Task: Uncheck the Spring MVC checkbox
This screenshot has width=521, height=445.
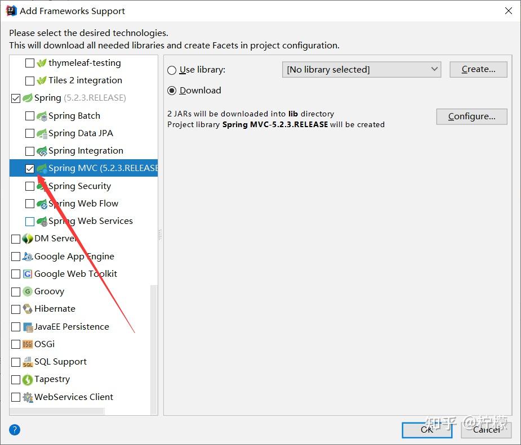Action: (x=30, y=169)
